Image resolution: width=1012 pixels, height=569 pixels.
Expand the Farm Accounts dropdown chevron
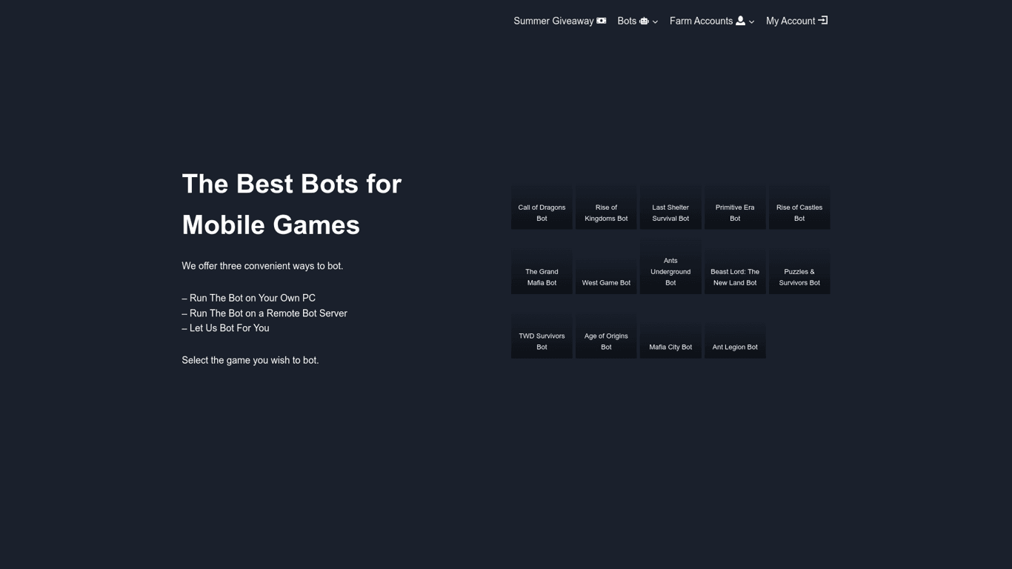tap(751, 21)
